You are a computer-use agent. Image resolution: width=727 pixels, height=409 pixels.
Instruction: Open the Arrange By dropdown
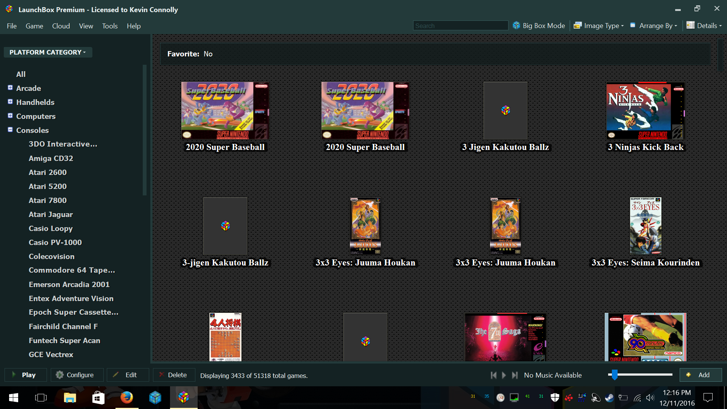654,26
